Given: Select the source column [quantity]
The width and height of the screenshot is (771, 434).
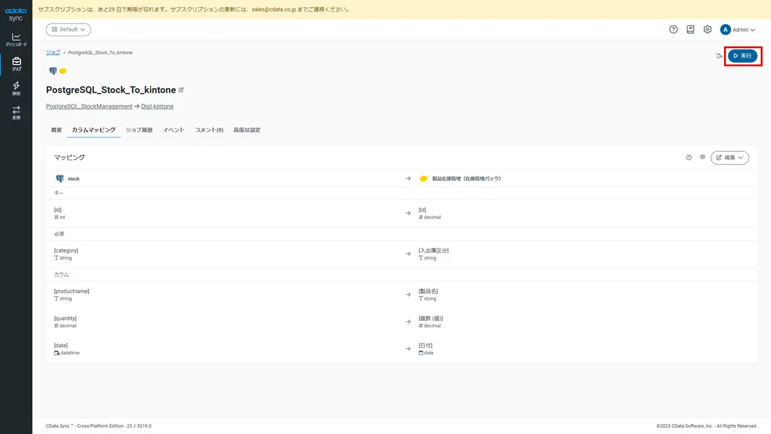Looking at the screenshot, I should 65,318.
